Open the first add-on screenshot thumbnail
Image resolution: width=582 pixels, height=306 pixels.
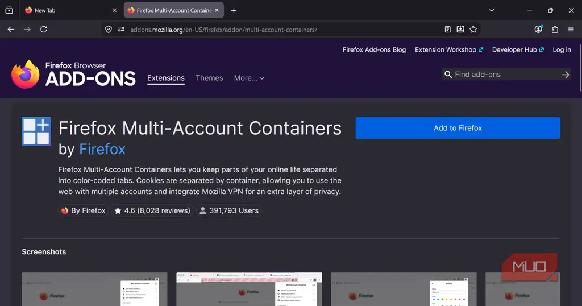coord(95,290)
